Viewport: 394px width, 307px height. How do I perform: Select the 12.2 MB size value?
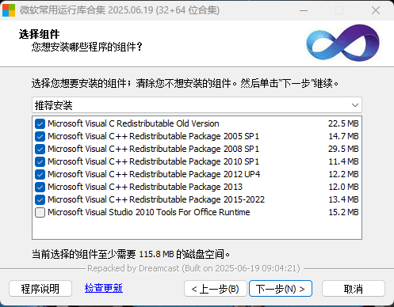click(343, 174)
